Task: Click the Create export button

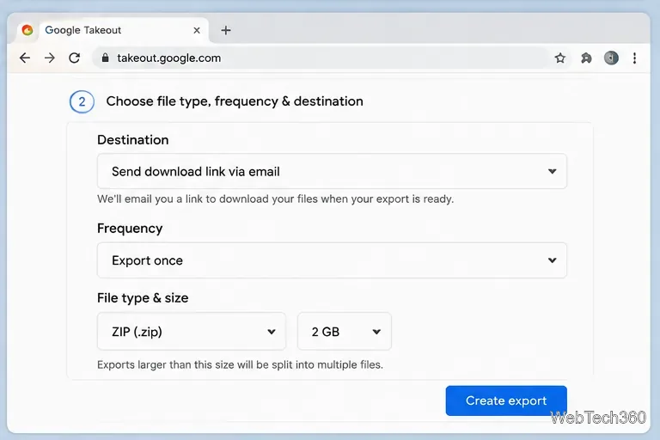Action: coord(506,400)
